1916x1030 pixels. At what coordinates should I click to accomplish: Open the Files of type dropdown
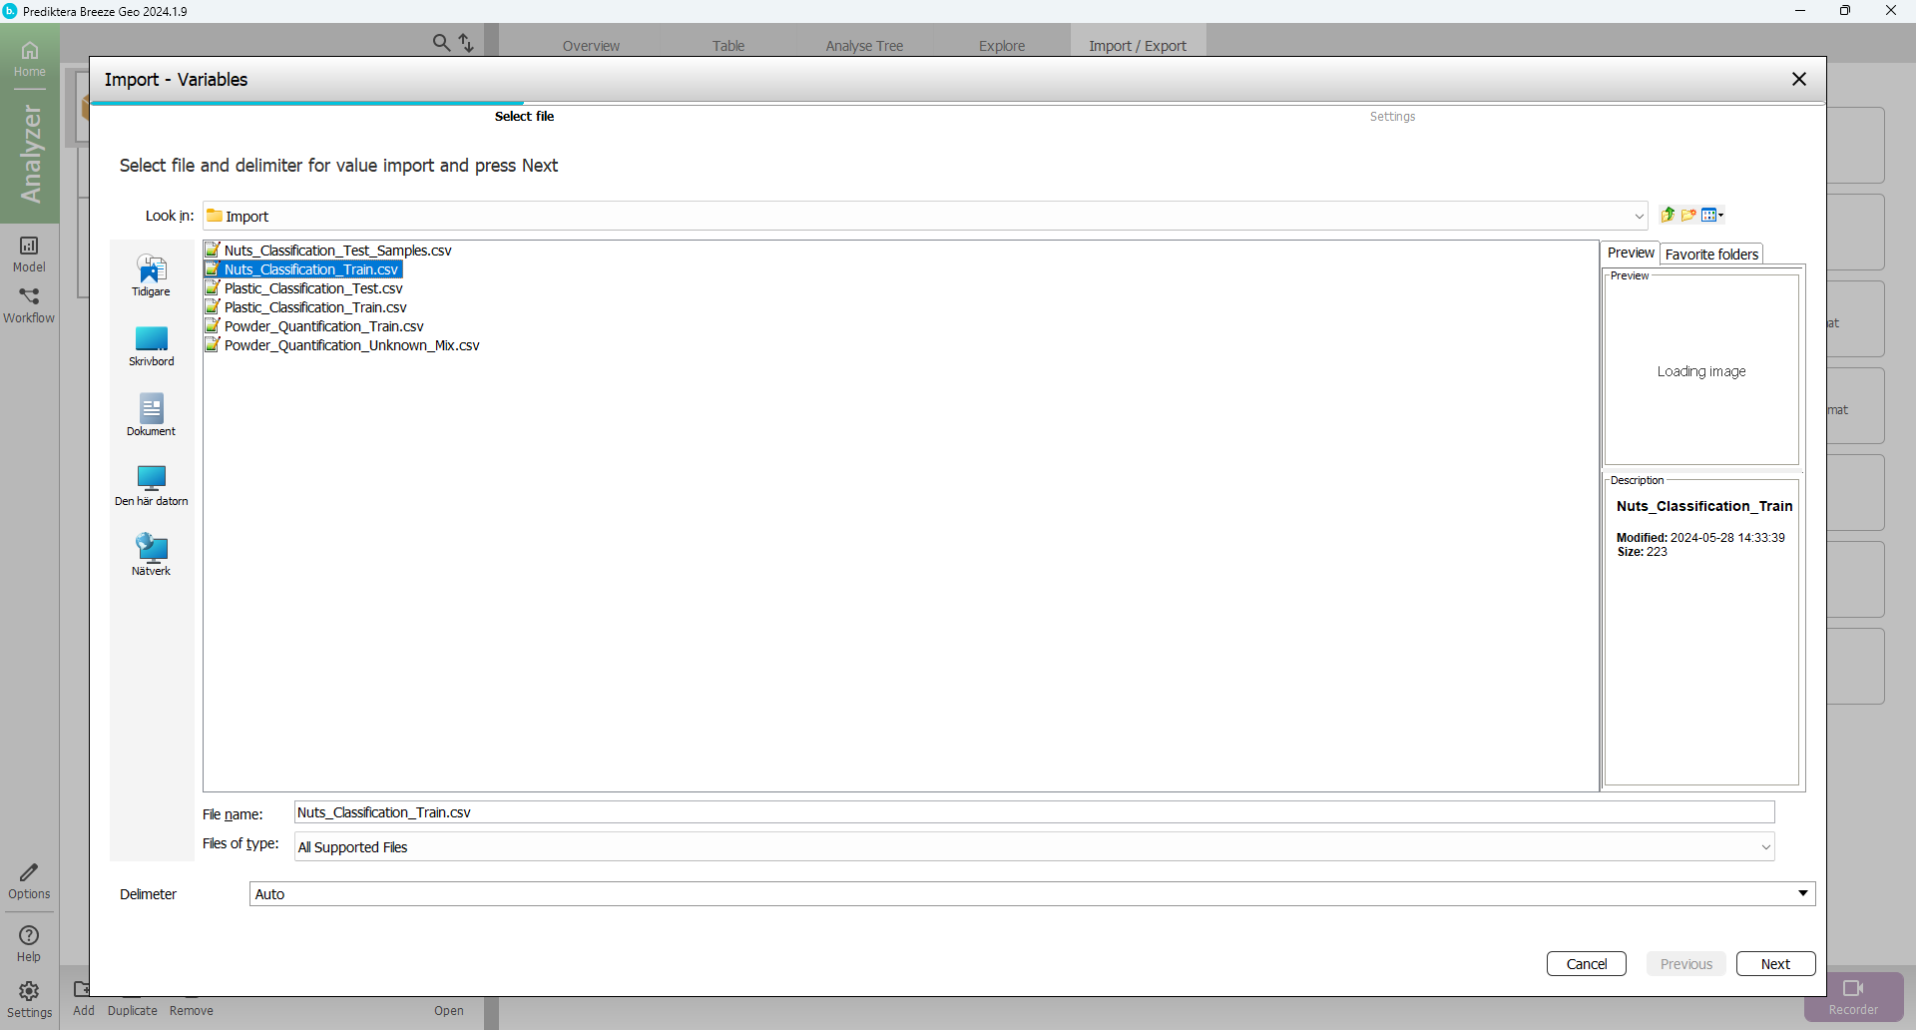click(1764, 847)
